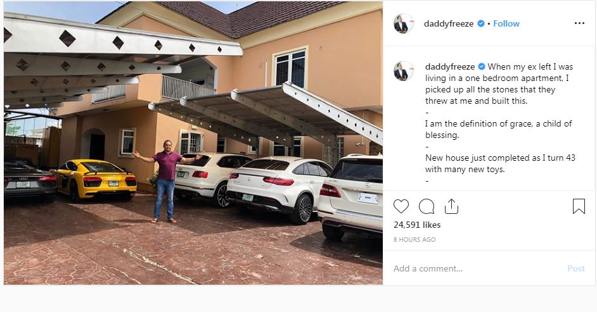Open the three-dot more options menu

[579, 23]
